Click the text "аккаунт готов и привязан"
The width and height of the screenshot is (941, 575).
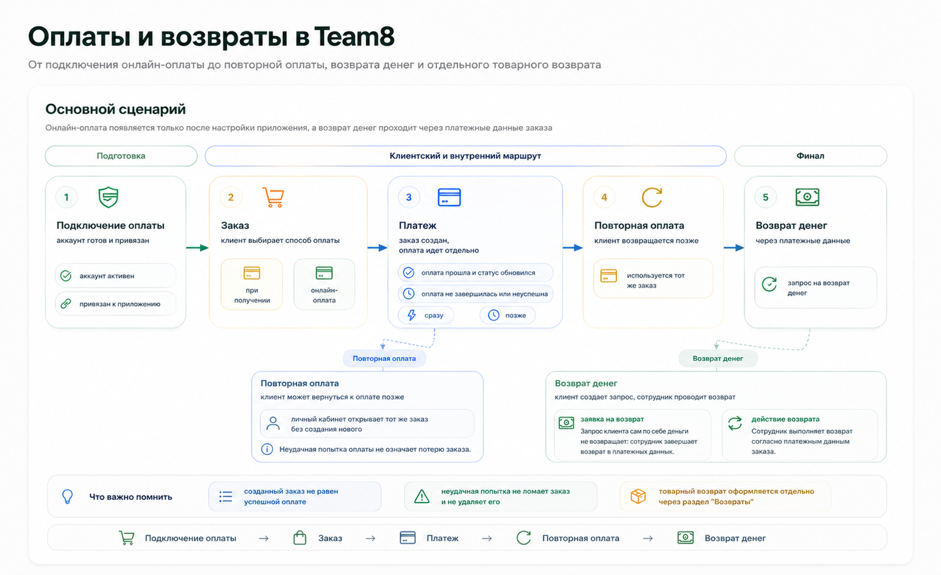point(103,240)
